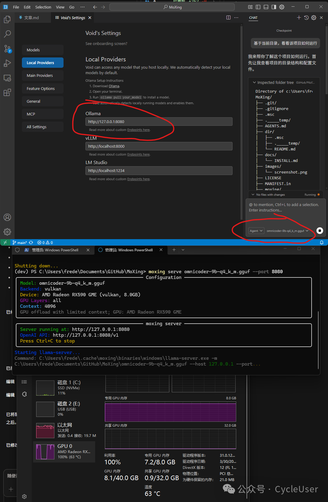Open Void settings gear in title bar
Screen dimensions: 328x502
click(282, 7)
